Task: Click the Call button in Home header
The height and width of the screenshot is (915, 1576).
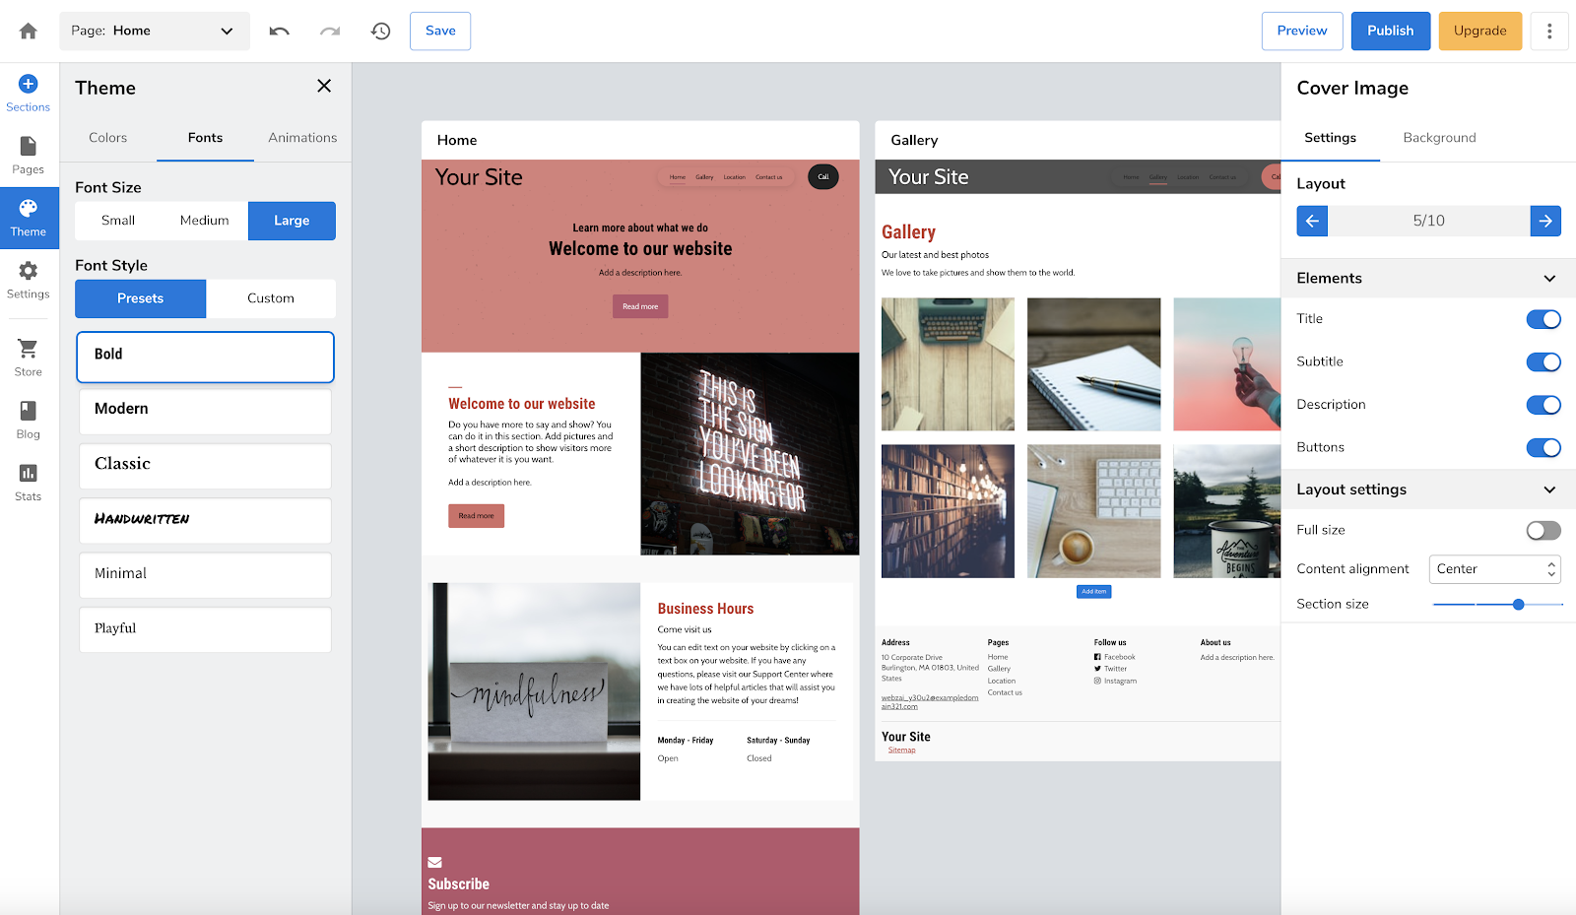Action: pos(823,177)
